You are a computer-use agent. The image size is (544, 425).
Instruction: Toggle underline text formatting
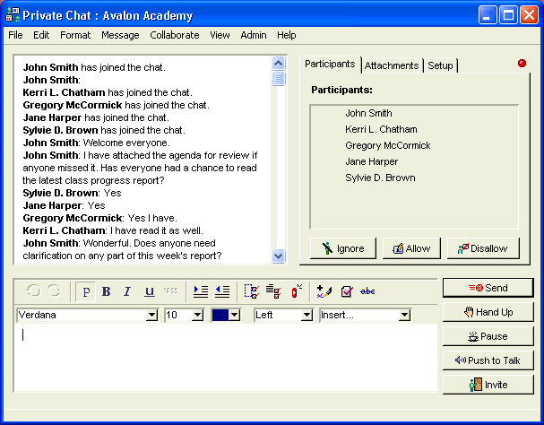point(149,291)
